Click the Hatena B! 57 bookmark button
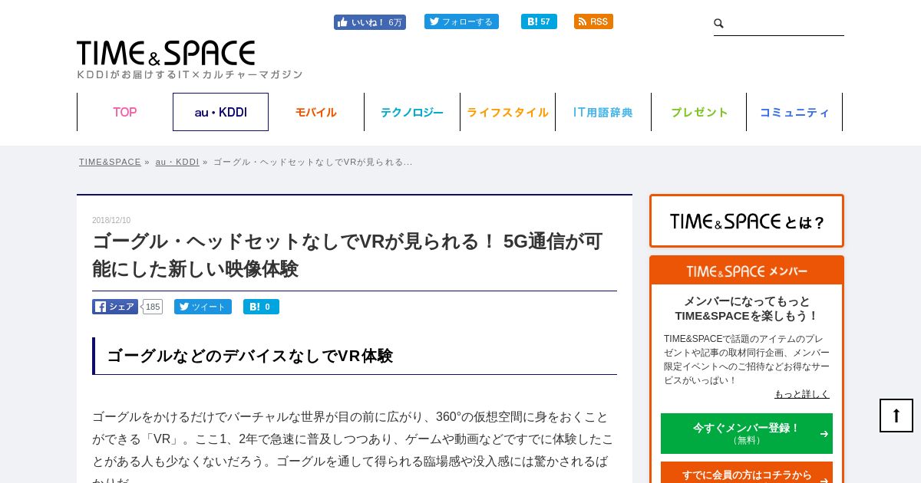Viewport: 921px width, 483px height. pos(539,21)
